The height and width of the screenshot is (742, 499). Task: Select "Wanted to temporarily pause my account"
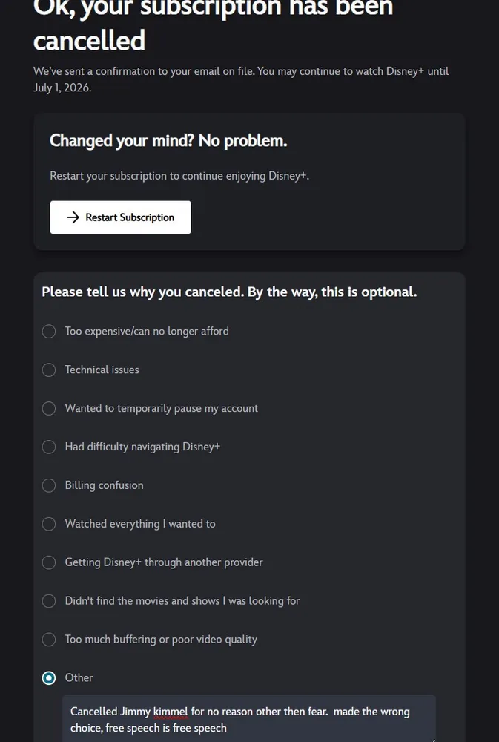tap(49, 408)
